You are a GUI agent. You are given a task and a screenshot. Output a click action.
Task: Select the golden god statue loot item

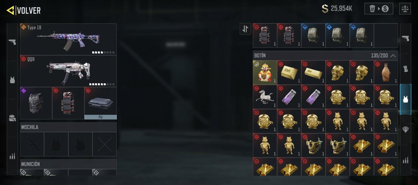(265, 72)
